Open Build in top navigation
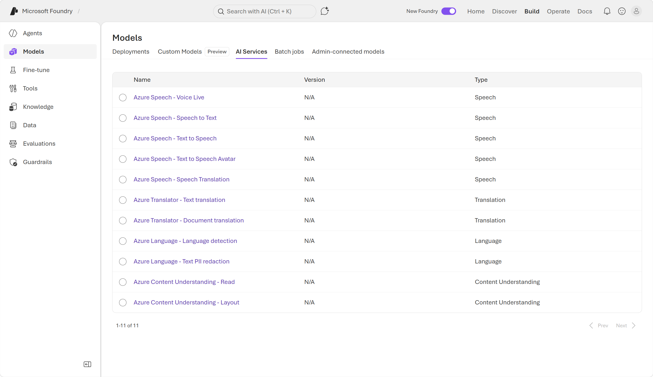This screenshot has height=377, width=653. 532,11
